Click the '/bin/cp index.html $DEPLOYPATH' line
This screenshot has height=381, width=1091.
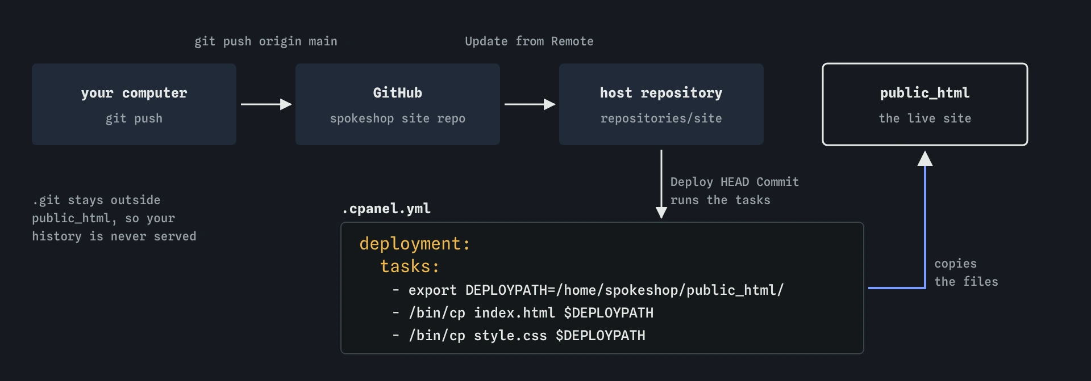pos(523,313)
